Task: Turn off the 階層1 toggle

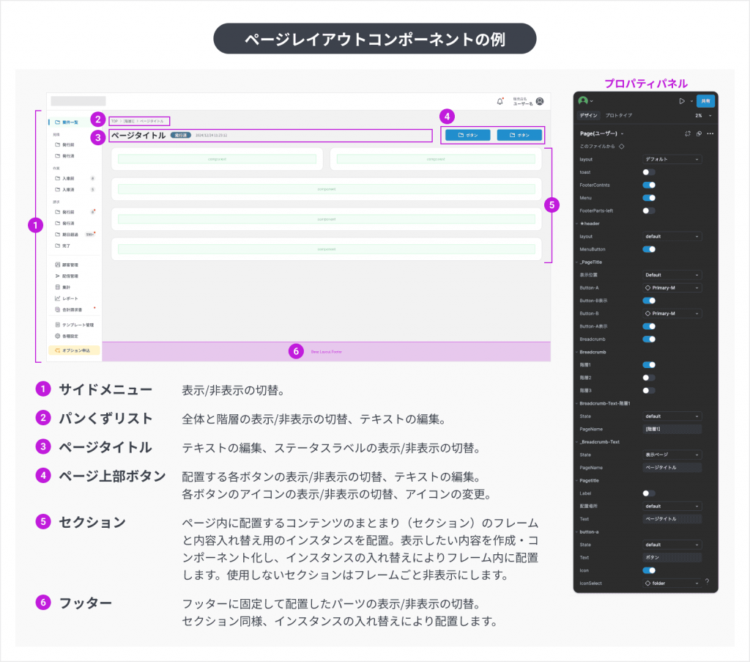Action: pos(649,365)
